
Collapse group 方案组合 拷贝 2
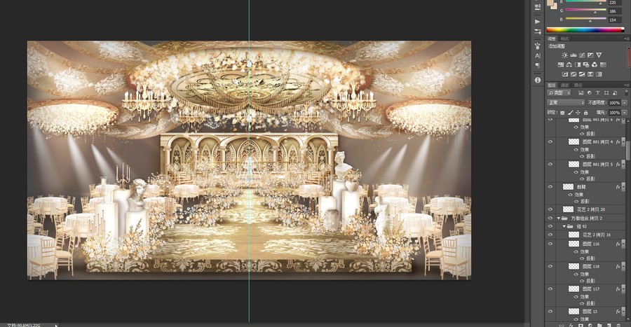tap(559, 218)
